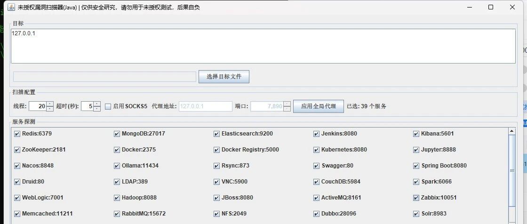Uncheck RabbitMQ:15672 service
This screenshot has width=527, height=224.
pyautogui.click(x=117, y=214)
